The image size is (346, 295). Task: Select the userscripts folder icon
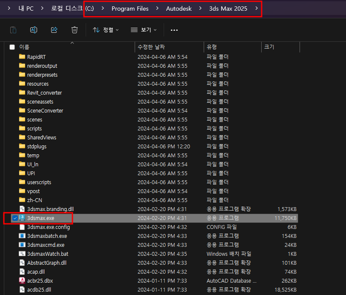coord(22,182)
